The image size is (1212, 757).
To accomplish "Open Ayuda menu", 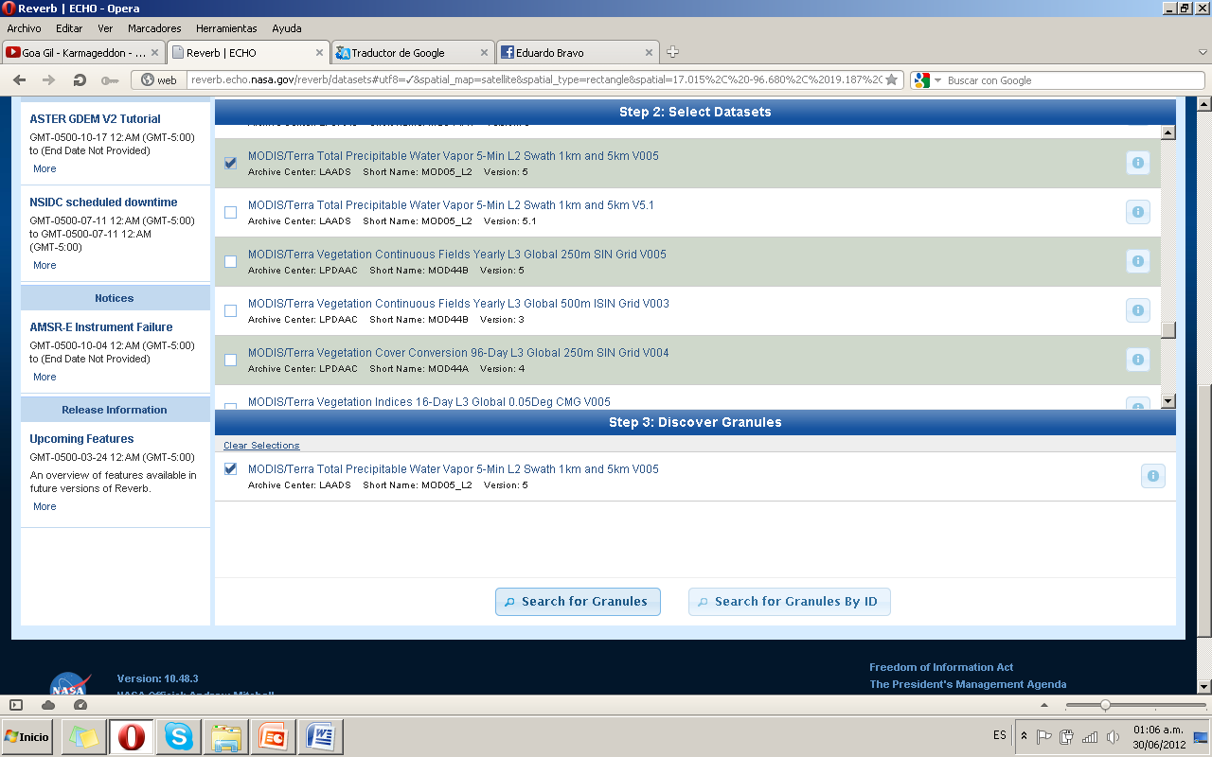I will click(287, 28).
